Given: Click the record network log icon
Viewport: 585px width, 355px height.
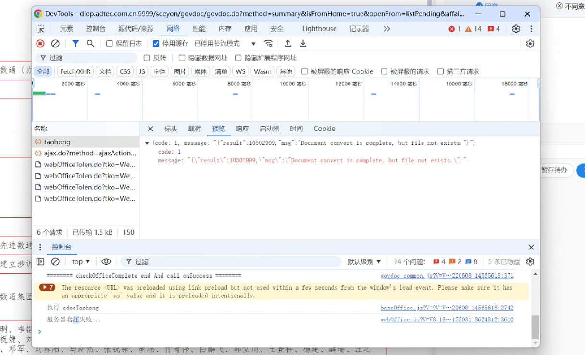Looking at the screenshot, I should click(40, 44).
